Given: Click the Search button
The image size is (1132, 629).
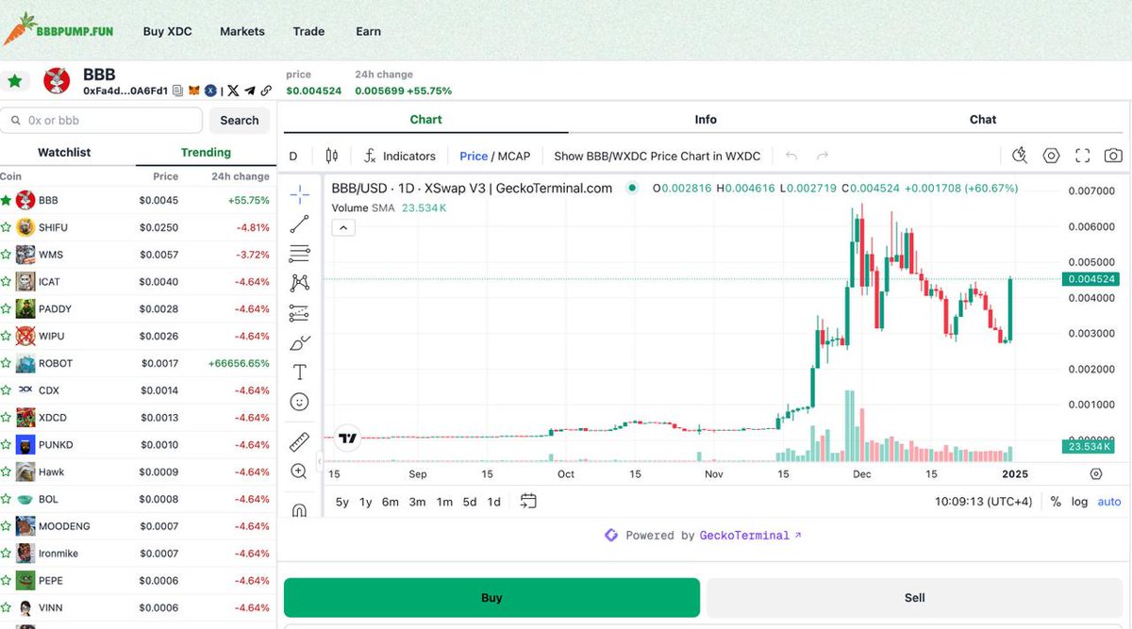Looking at the screenshot, I should click(x=240, y=121).
